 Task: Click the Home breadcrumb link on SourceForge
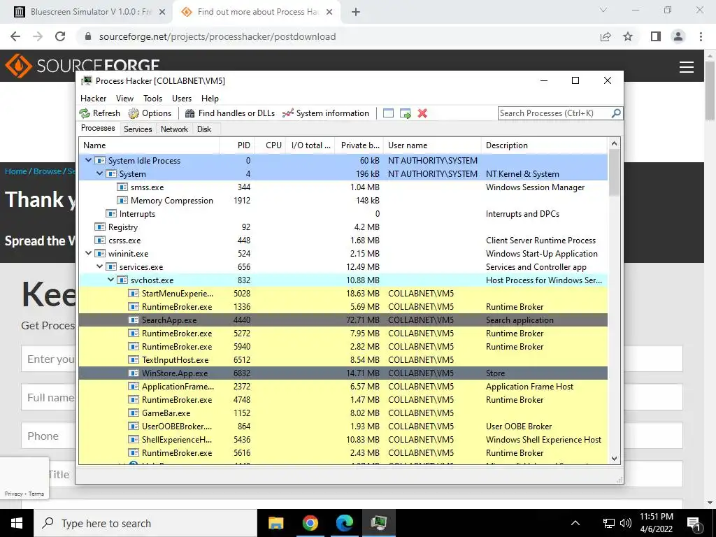pos(16,171)
